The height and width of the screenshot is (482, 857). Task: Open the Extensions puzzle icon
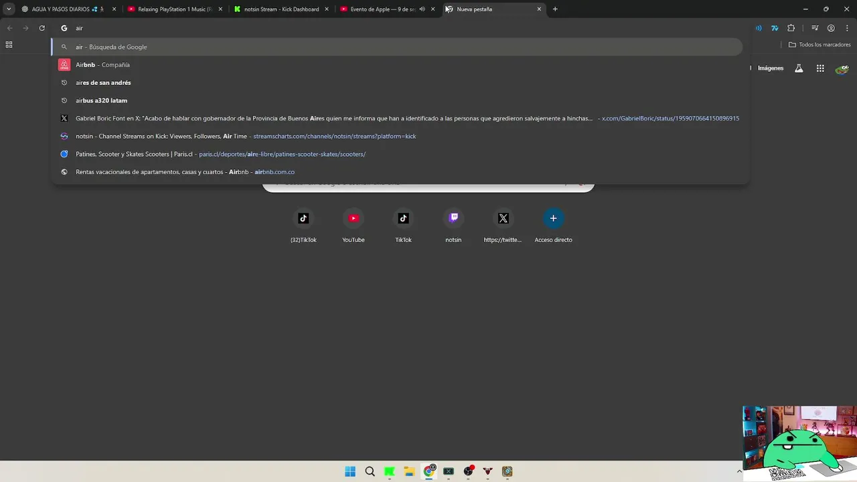coord(791,28)
